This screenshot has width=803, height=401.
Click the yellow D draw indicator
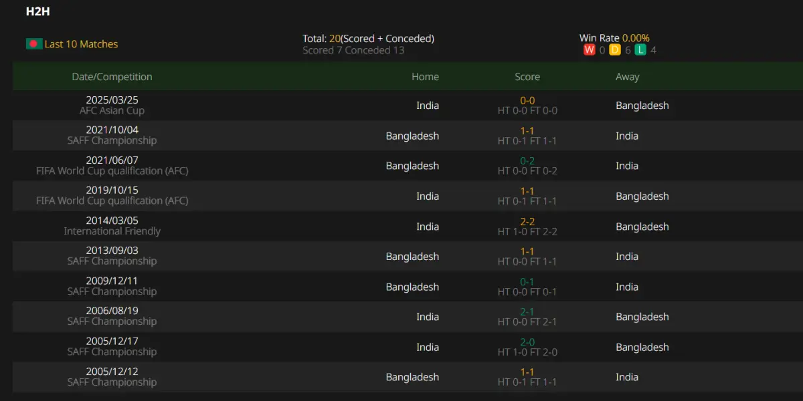click(x=614, y=49)
